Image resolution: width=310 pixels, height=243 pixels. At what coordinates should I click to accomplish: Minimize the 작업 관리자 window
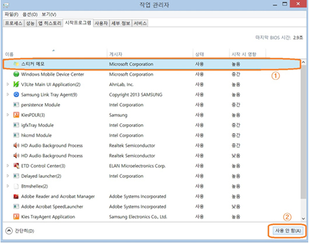[275, 4]
